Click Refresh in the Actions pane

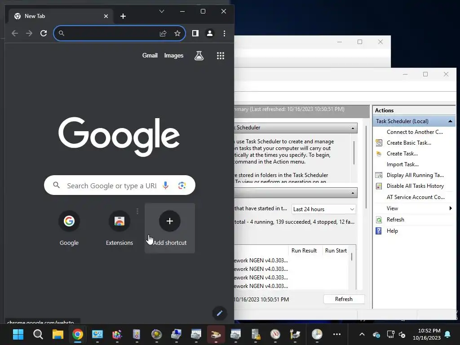[x=395, y=219]
